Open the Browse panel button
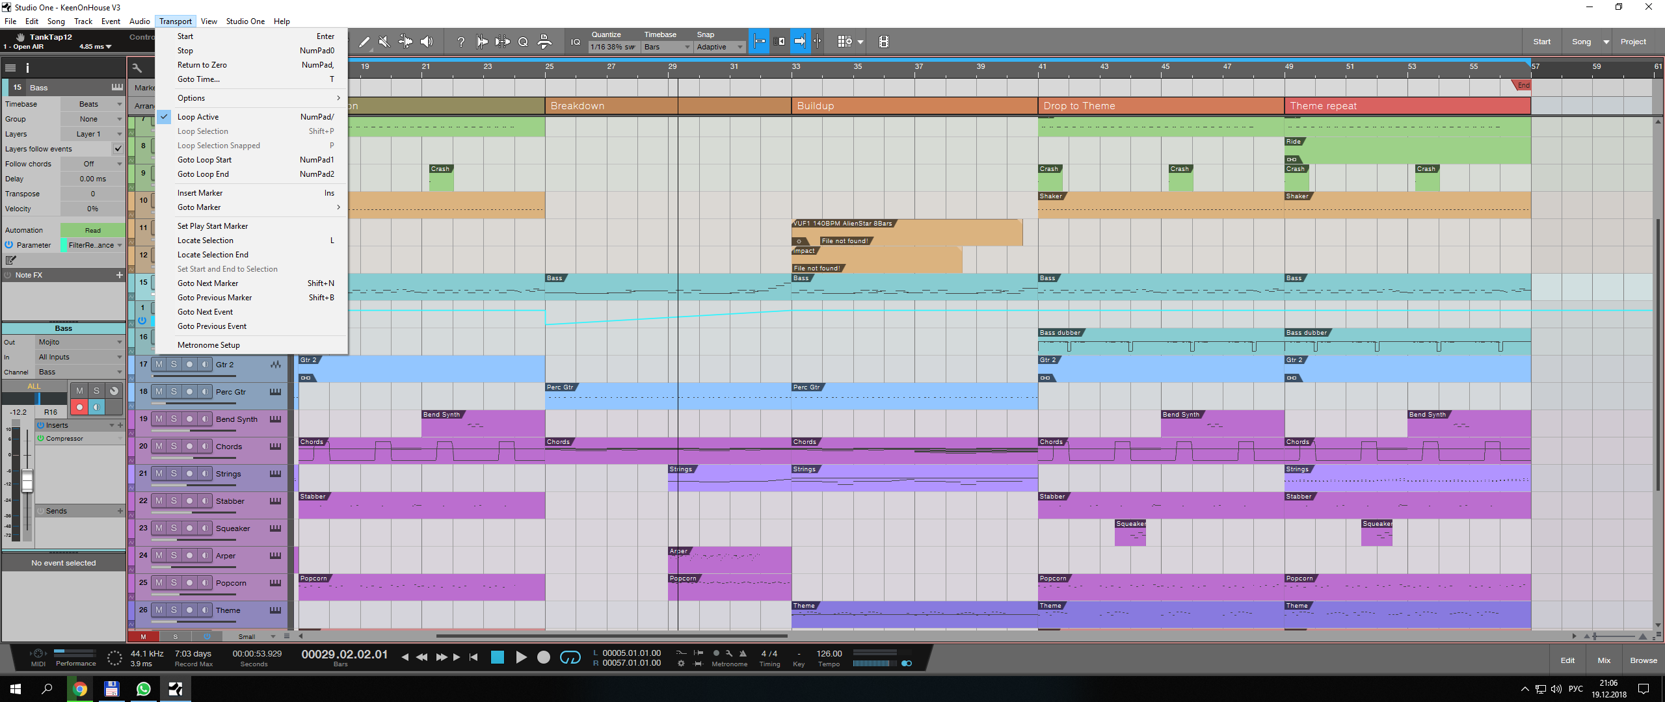 1643,660
